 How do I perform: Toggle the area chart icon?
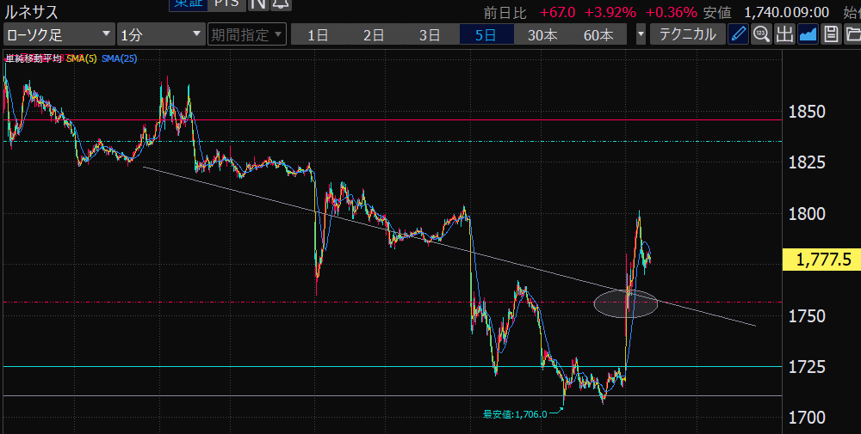808,34
